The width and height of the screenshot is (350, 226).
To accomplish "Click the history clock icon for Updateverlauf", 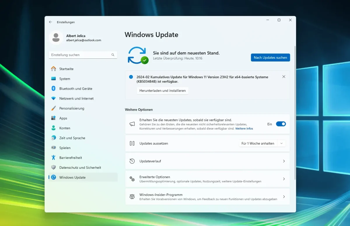I will tap(132, 161).
